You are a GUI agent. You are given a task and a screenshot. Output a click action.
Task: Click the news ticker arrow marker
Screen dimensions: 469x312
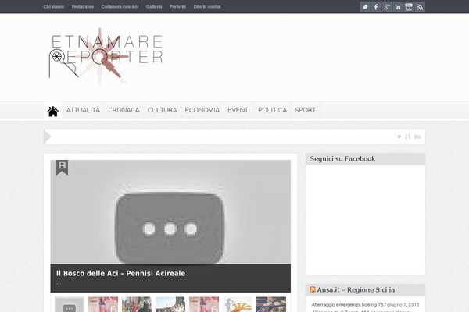point(48,136)
